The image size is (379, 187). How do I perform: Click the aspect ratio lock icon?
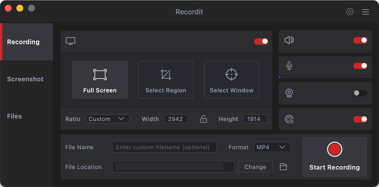click(203, 119)
